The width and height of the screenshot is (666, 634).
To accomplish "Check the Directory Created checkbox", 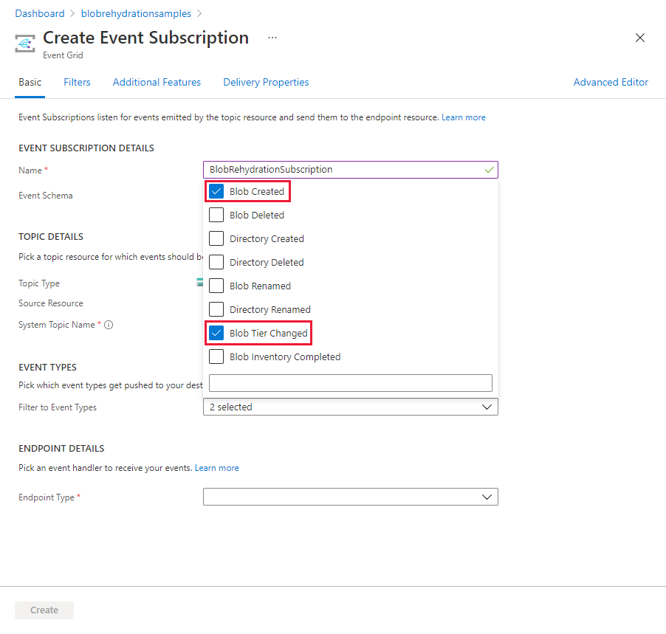I will point(216,238).
